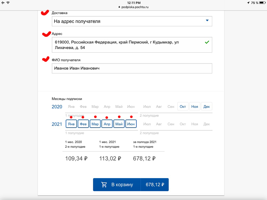The width and height of the screenshot is (267, 200).
Task: Tap the Wi-Fi icon in status bar
Action: [x=8, y=3]
